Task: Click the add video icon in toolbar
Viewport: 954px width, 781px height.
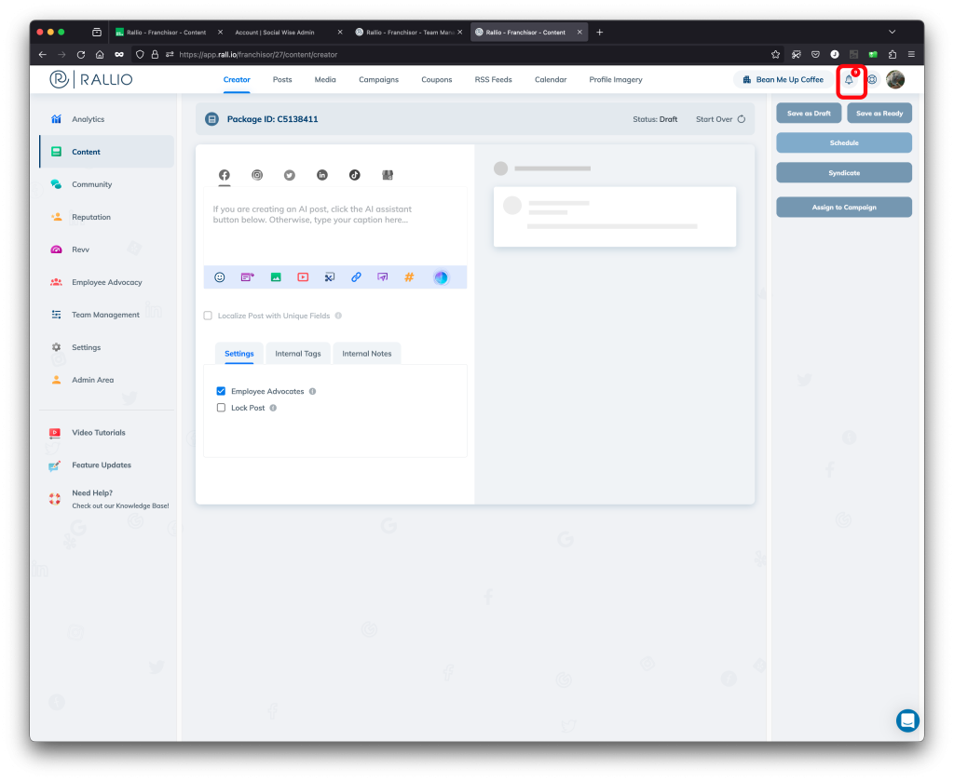Action: (x=303, y=277)
